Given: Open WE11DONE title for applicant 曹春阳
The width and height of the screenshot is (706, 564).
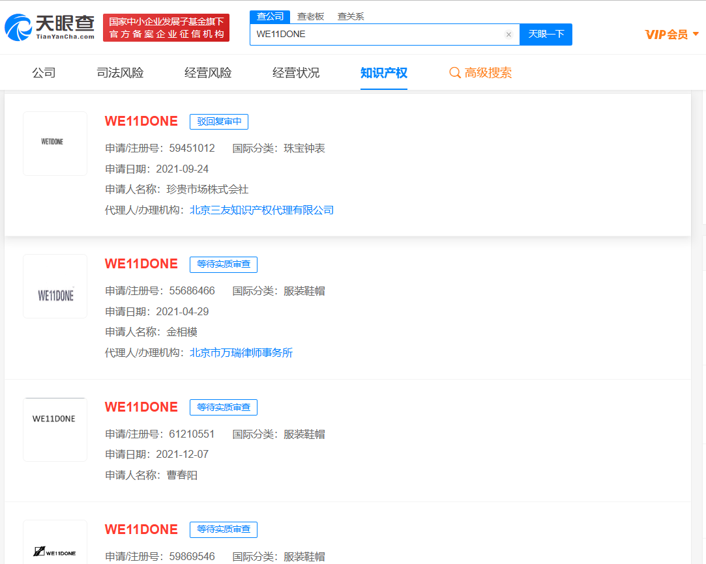Looking at the screenshot, I should [x=141, y=406].
